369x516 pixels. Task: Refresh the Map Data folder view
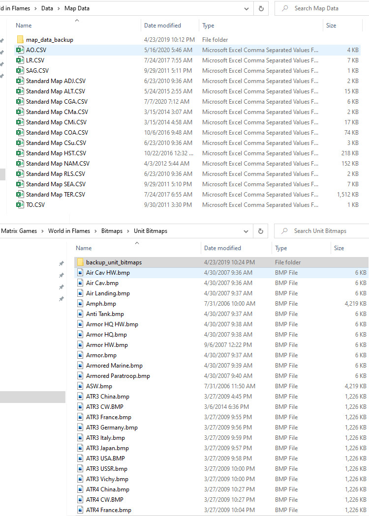(x=261, y=8)
